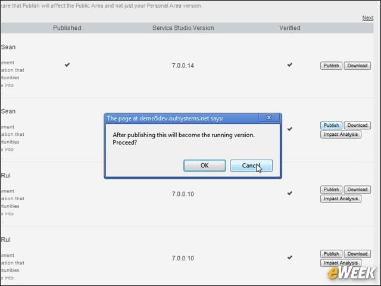Publish the first Rui version 7.0.0.10
Viewport: 381px width, 286px height.
pos(331,189)
